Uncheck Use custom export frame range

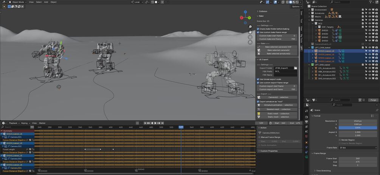click(x=258, y=83)
